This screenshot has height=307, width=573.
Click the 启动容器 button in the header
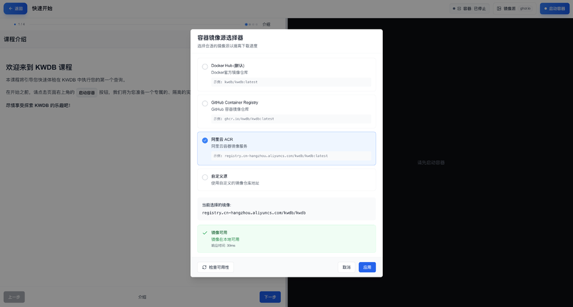point(554,8)
